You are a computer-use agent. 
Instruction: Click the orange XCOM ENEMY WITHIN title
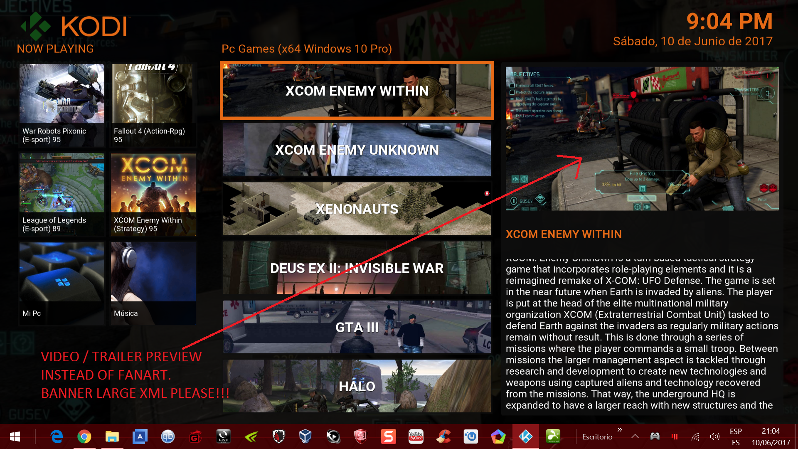[564, 234]
